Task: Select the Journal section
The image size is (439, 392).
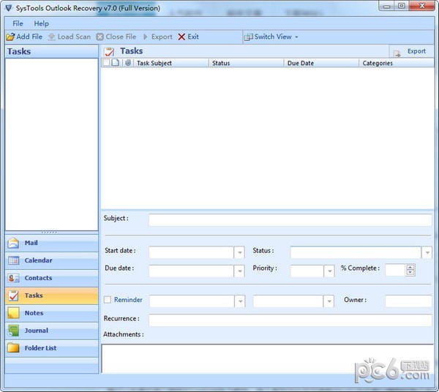Action: click(51, 331)
